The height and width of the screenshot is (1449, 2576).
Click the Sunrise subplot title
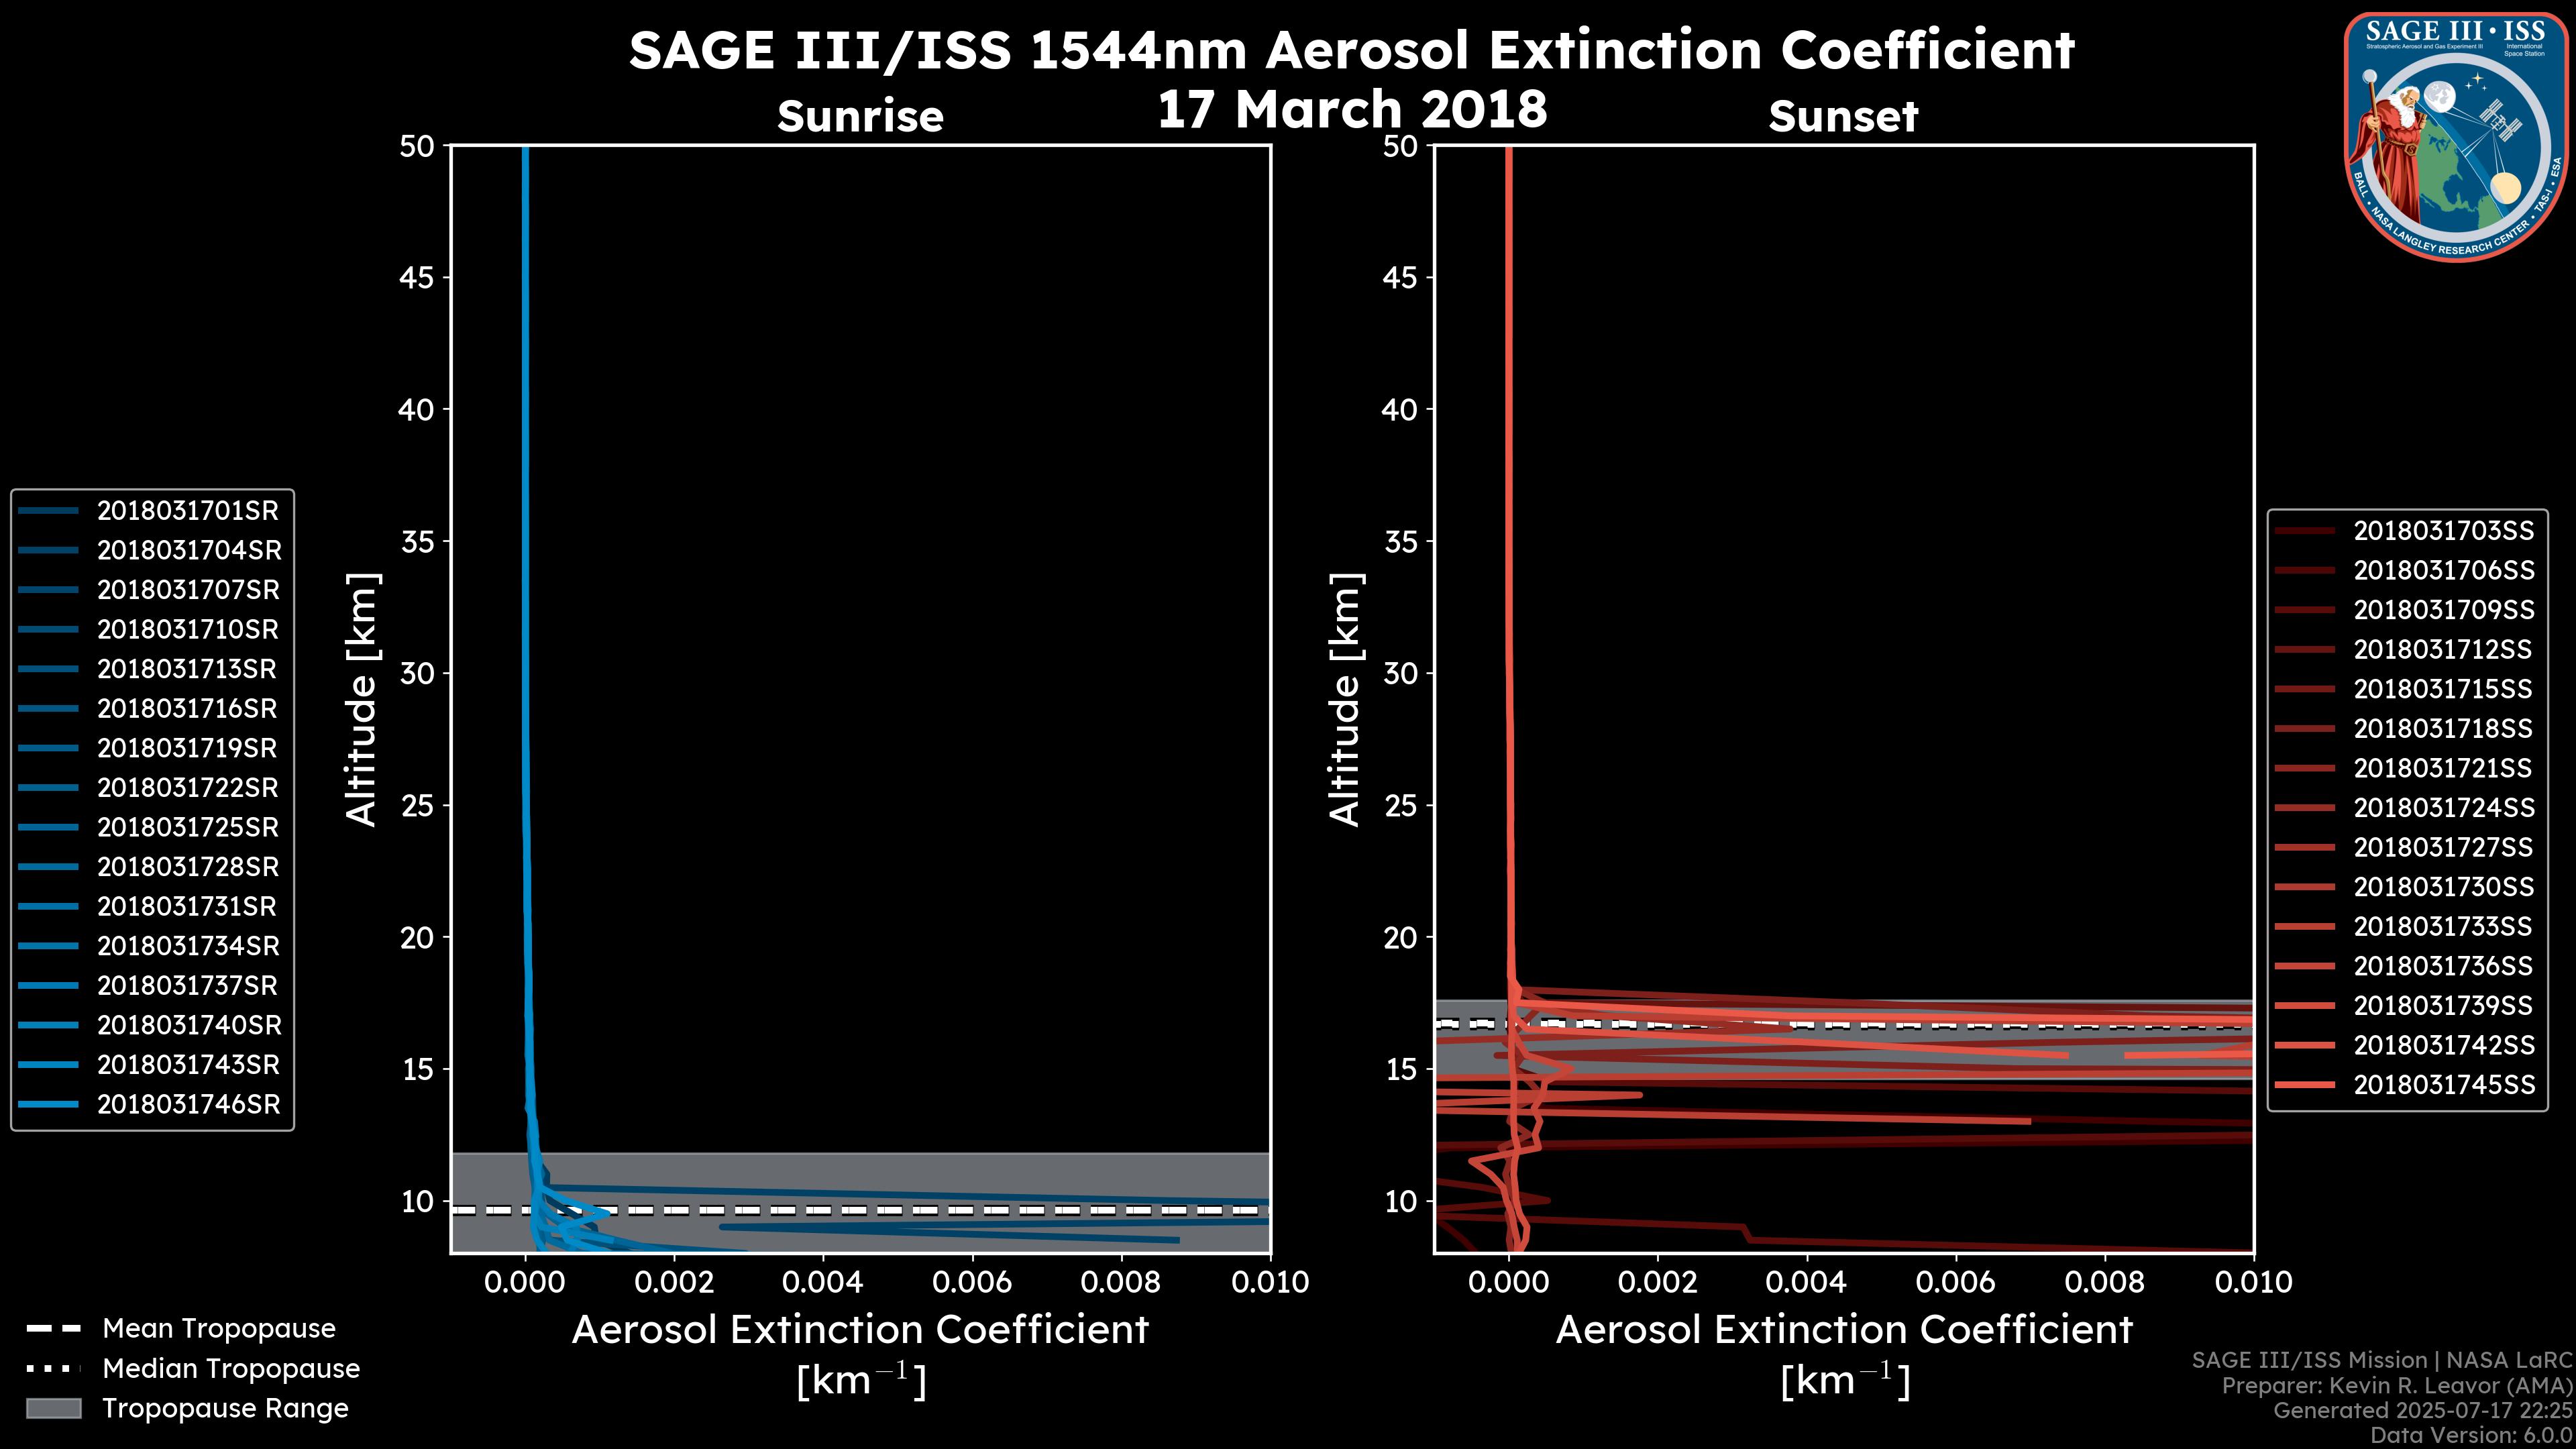click(x=860, y=116)
